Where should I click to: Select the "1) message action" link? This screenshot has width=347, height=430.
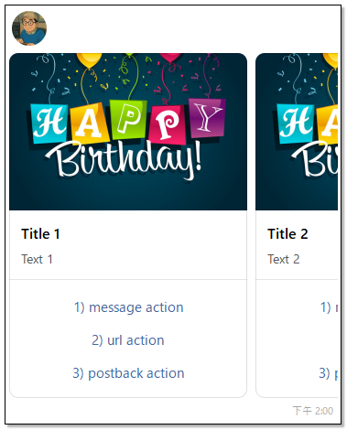[128, 307]
